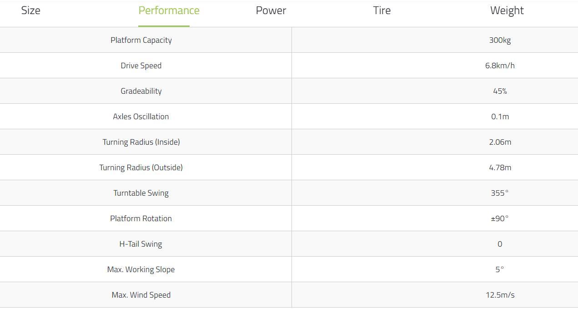Select the 6.8km/h value

coord(500,66)
